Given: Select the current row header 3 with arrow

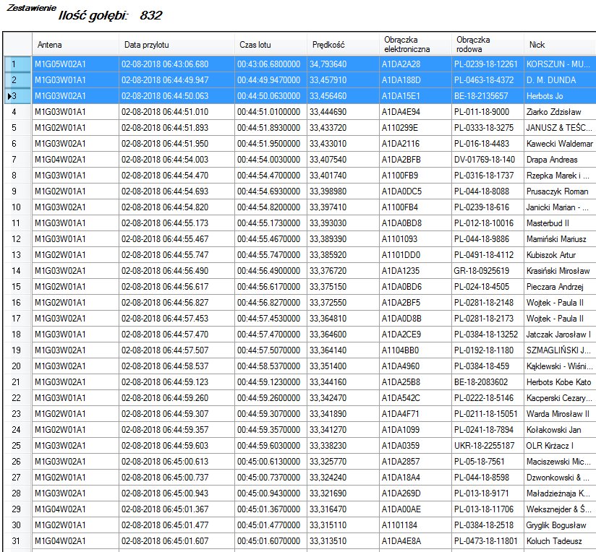Looking at the screenshot, I should point(17,96).
